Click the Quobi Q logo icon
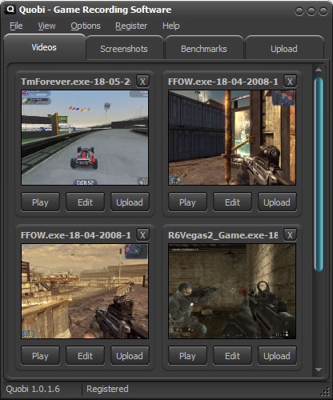This screenshot has width=333, height=400. pyautogui.click(x=10, y=10)
